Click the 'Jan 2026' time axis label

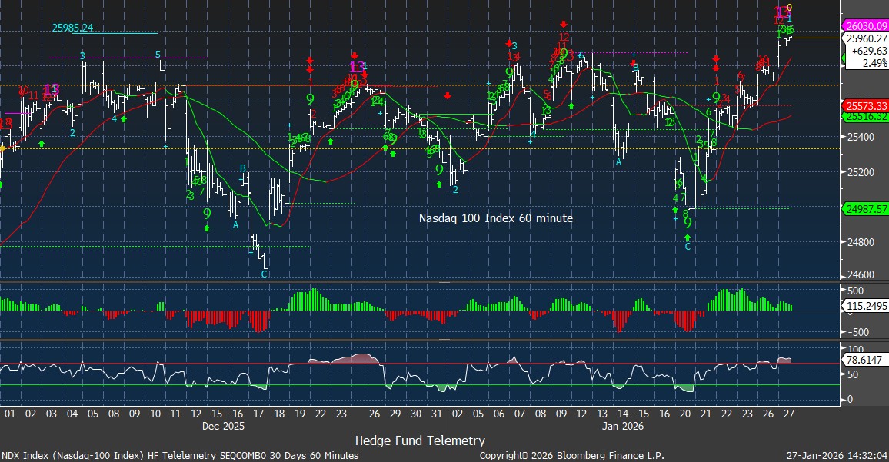pos(621,424)
